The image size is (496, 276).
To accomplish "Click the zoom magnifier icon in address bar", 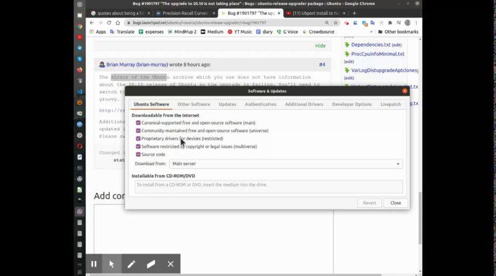I will click(327, 23).
